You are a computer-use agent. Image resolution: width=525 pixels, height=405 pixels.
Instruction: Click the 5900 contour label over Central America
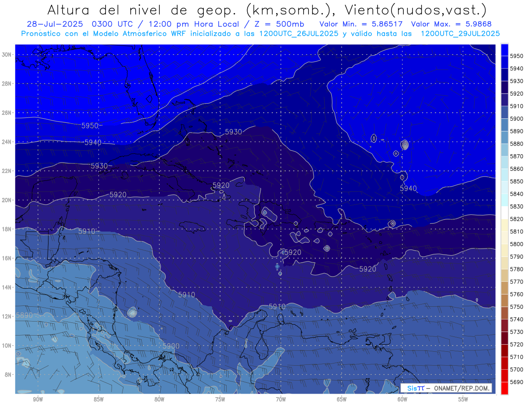click(x=171, y=346)
